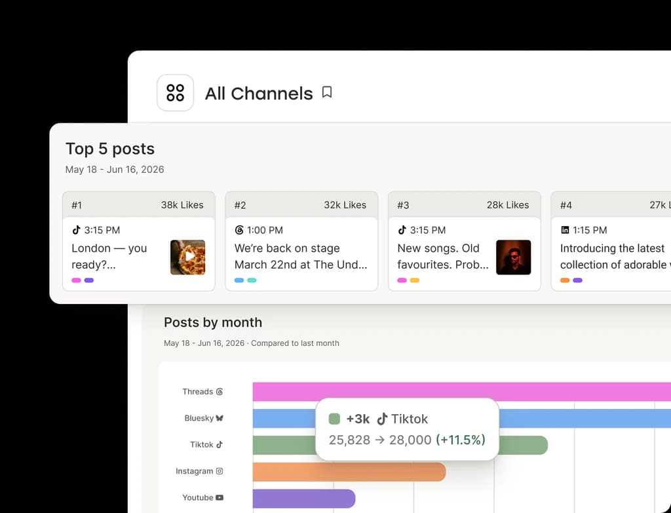Click the blue tag on post #2
This screenshot has height=513, width=671.
tap(239, 280)
